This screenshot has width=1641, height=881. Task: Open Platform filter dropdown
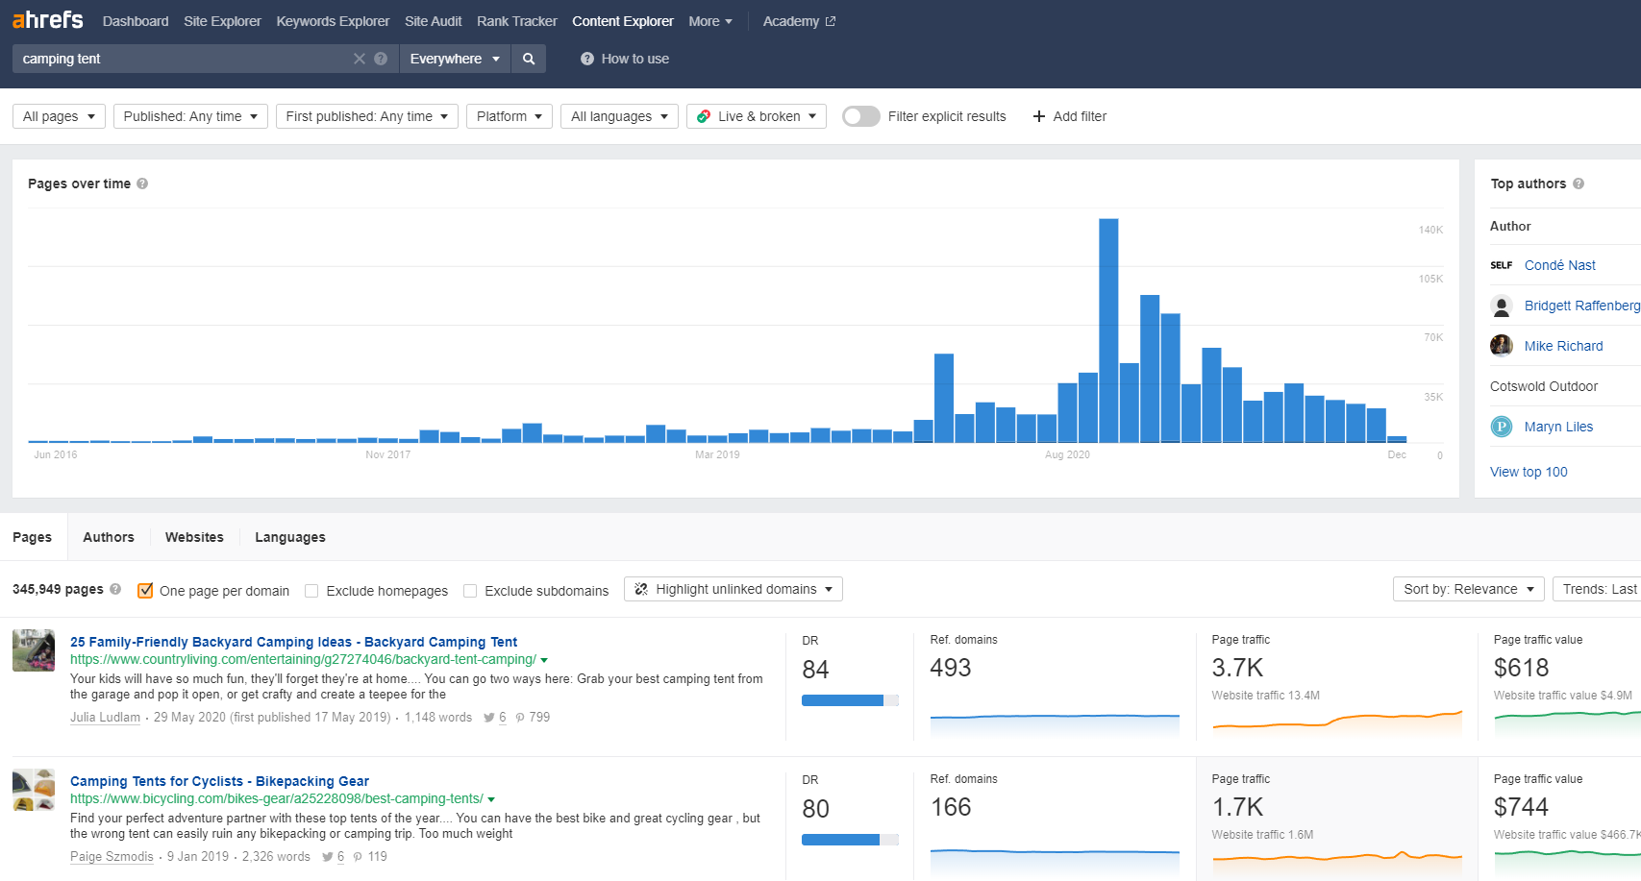click(510, 116)
